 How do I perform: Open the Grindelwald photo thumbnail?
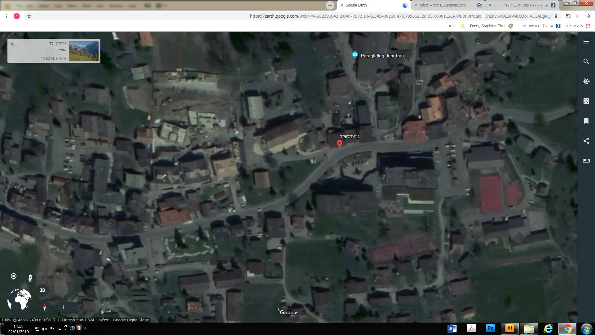coord(84,51)
